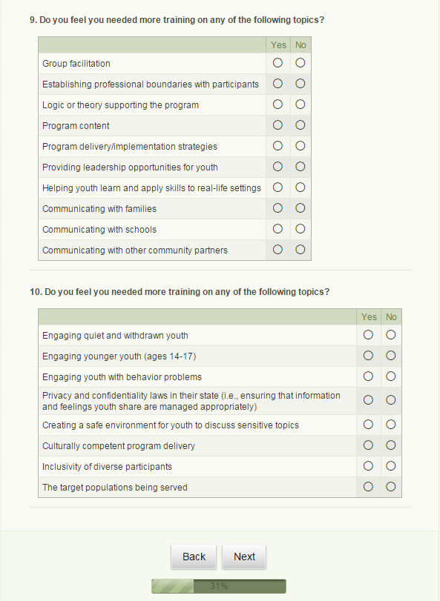Select No for Privacy and confidentiality laws

391,399
